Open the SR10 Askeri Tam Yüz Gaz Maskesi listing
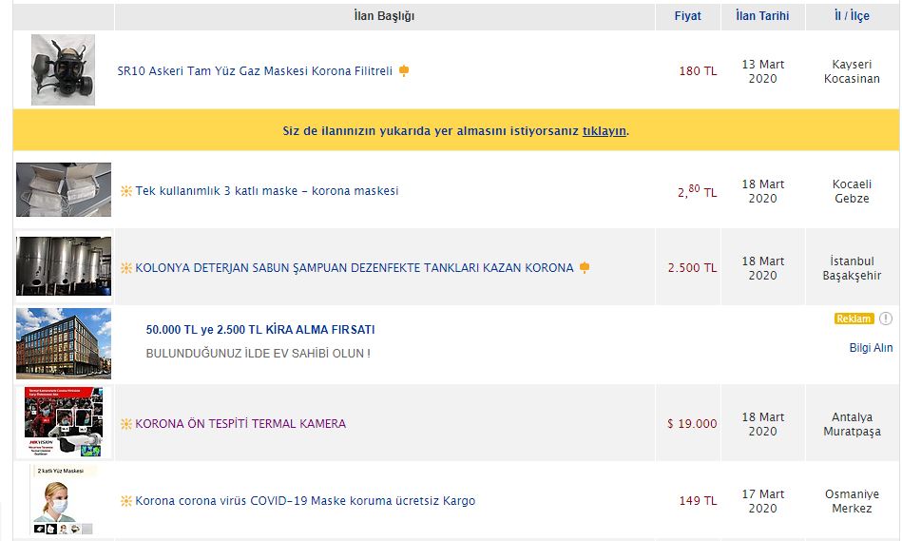Screen dimensions: 902x541 [x=255, y=71]
